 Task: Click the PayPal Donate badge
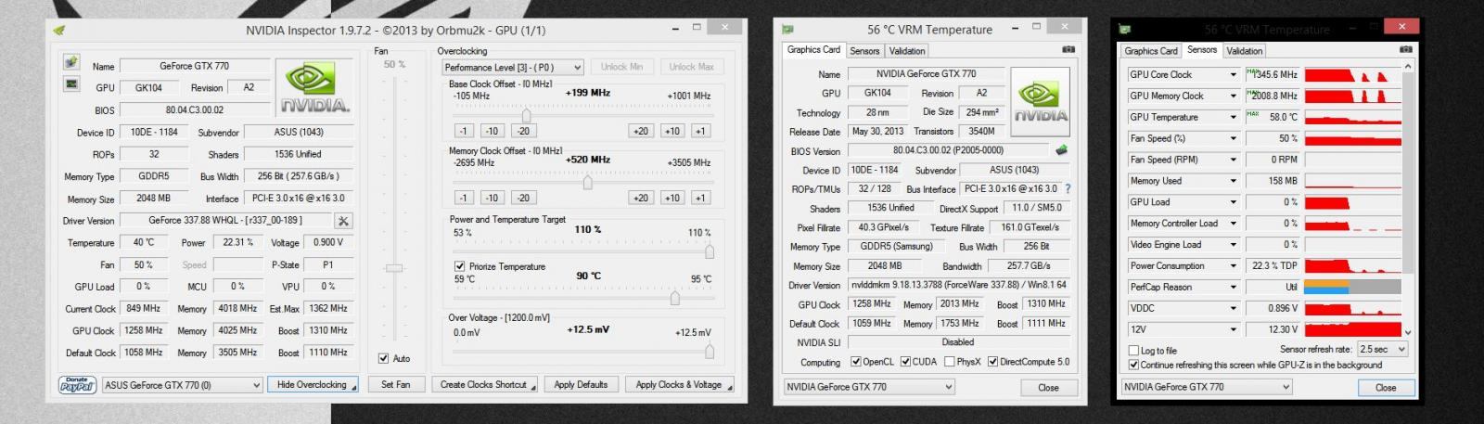[x=78, y=384]
